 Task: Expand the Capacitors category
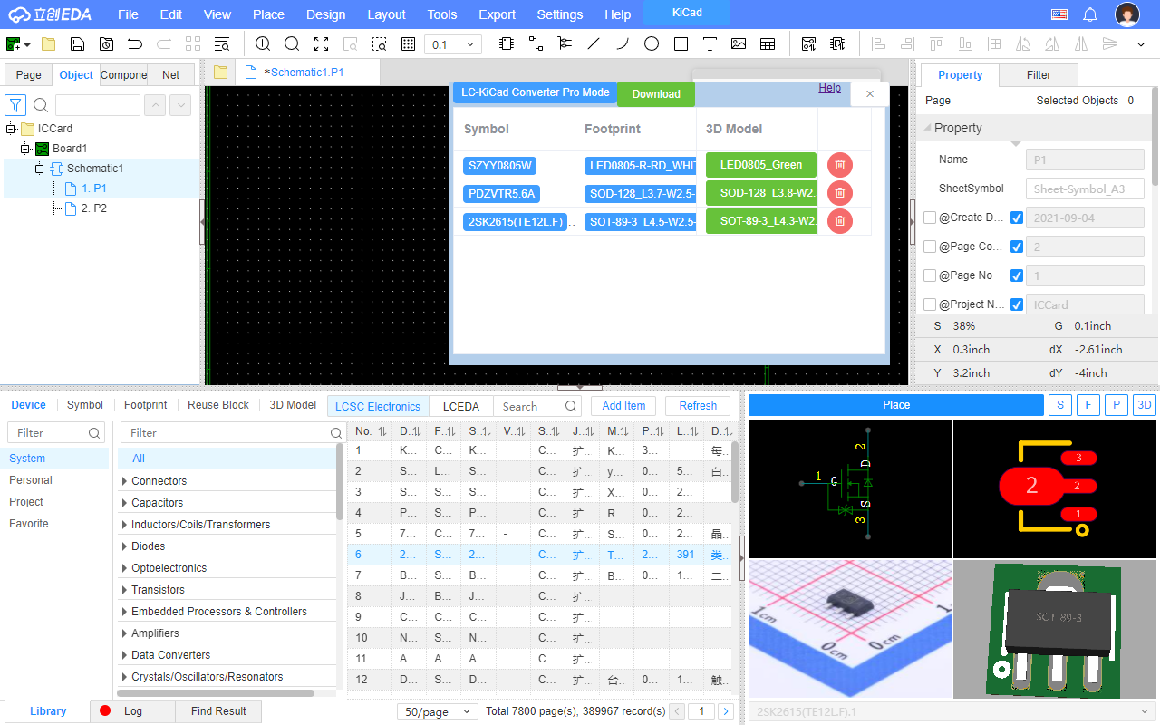click(124, 503)
